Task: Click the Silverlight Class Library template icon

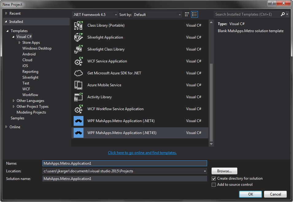Action: click(79, 49)
